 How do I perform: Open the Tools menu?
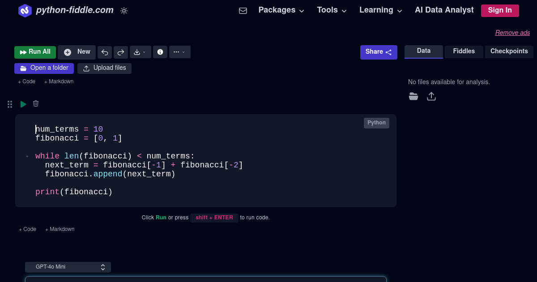click(331, 9)
